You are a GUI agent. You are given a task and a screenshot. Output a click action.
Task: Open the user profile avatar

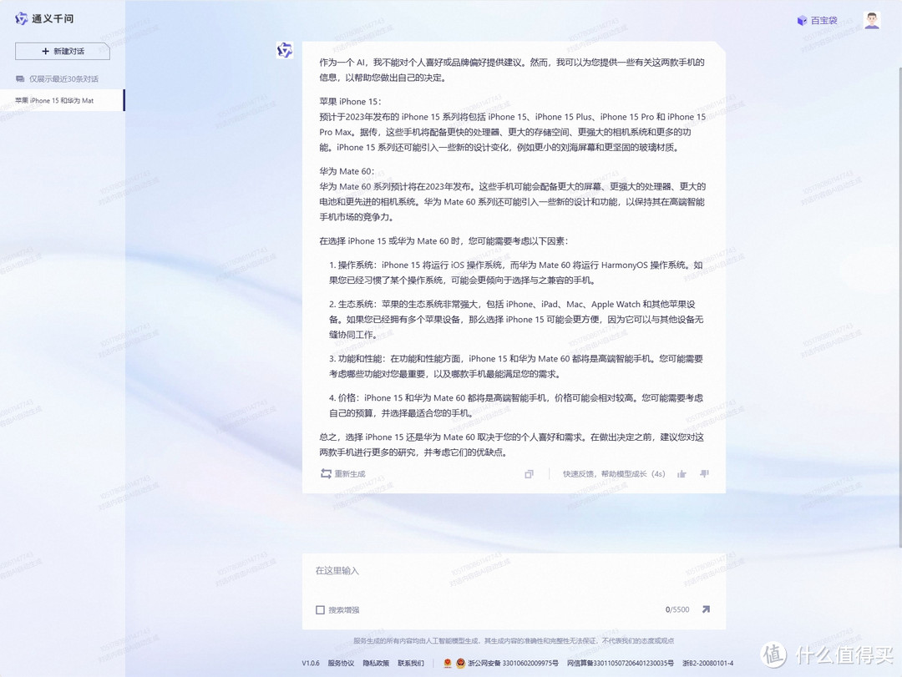872,21
